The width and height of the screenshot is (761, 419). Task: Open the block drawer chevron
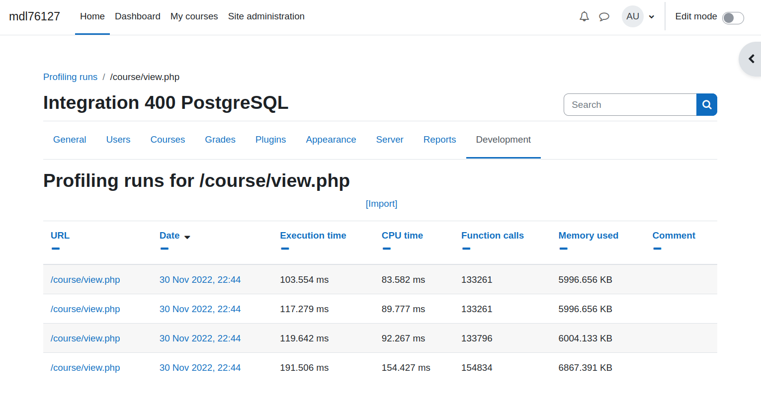(x=751, y=59)
